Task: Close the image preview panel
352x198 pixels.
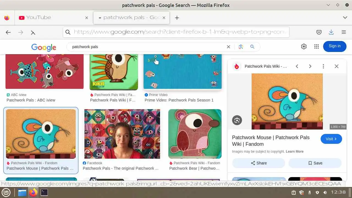Action: [337, 66]
